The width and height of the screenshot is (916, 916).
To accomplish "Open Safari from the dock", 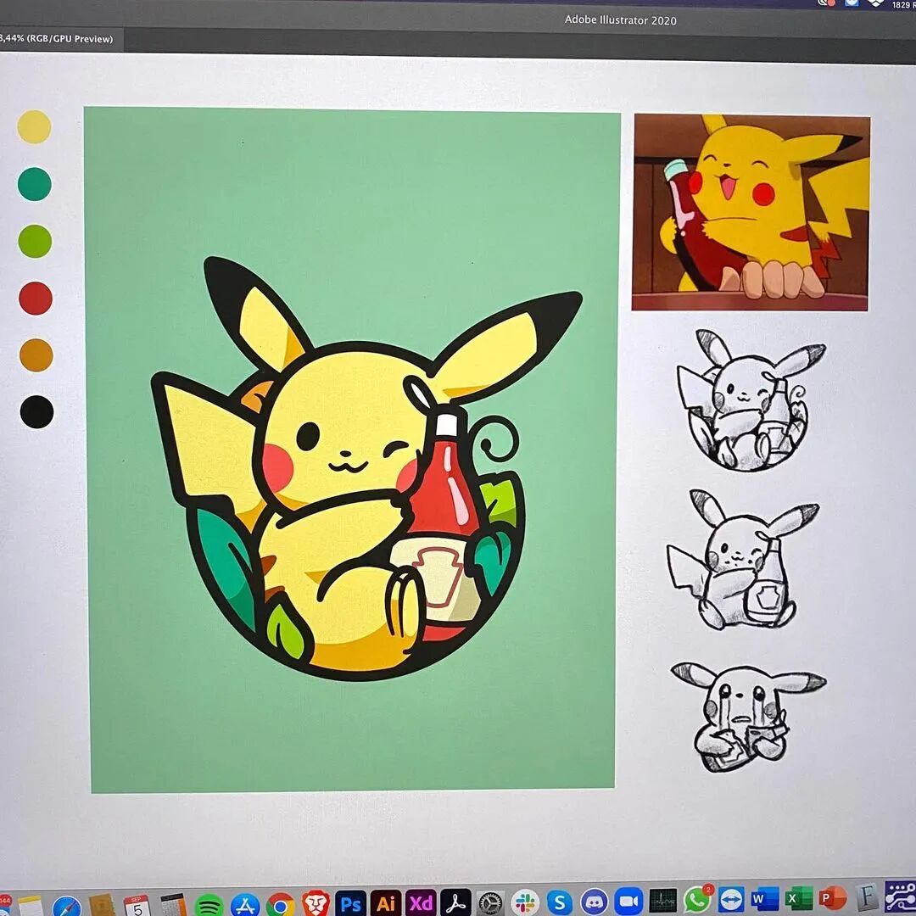I will click(x=67, y=907).
